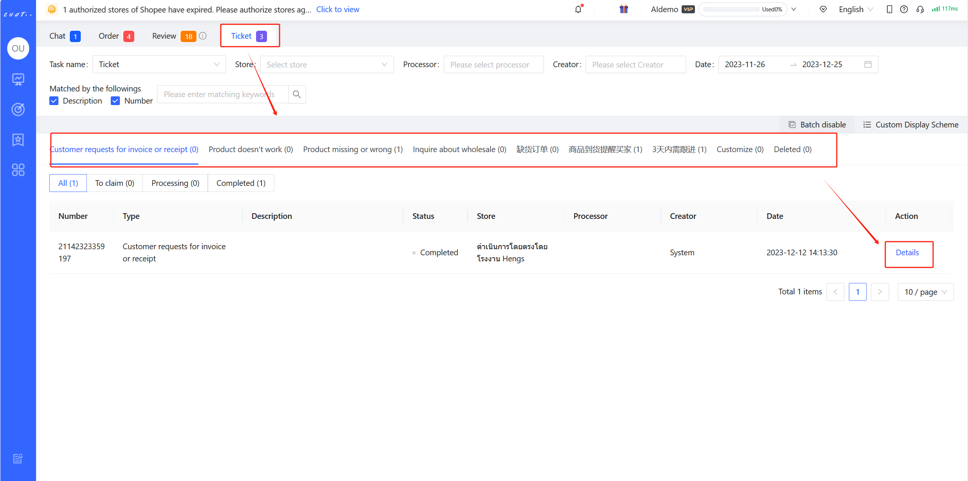The height and width of the screenshot is (481, 968).
Task: Click the Review info circle icon
Action: point(203,36)
